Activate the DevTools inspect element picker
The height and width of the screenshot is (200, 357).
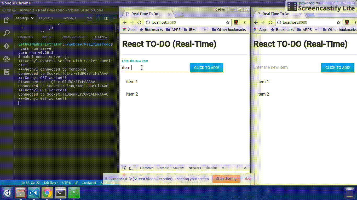tap(124, 168)
